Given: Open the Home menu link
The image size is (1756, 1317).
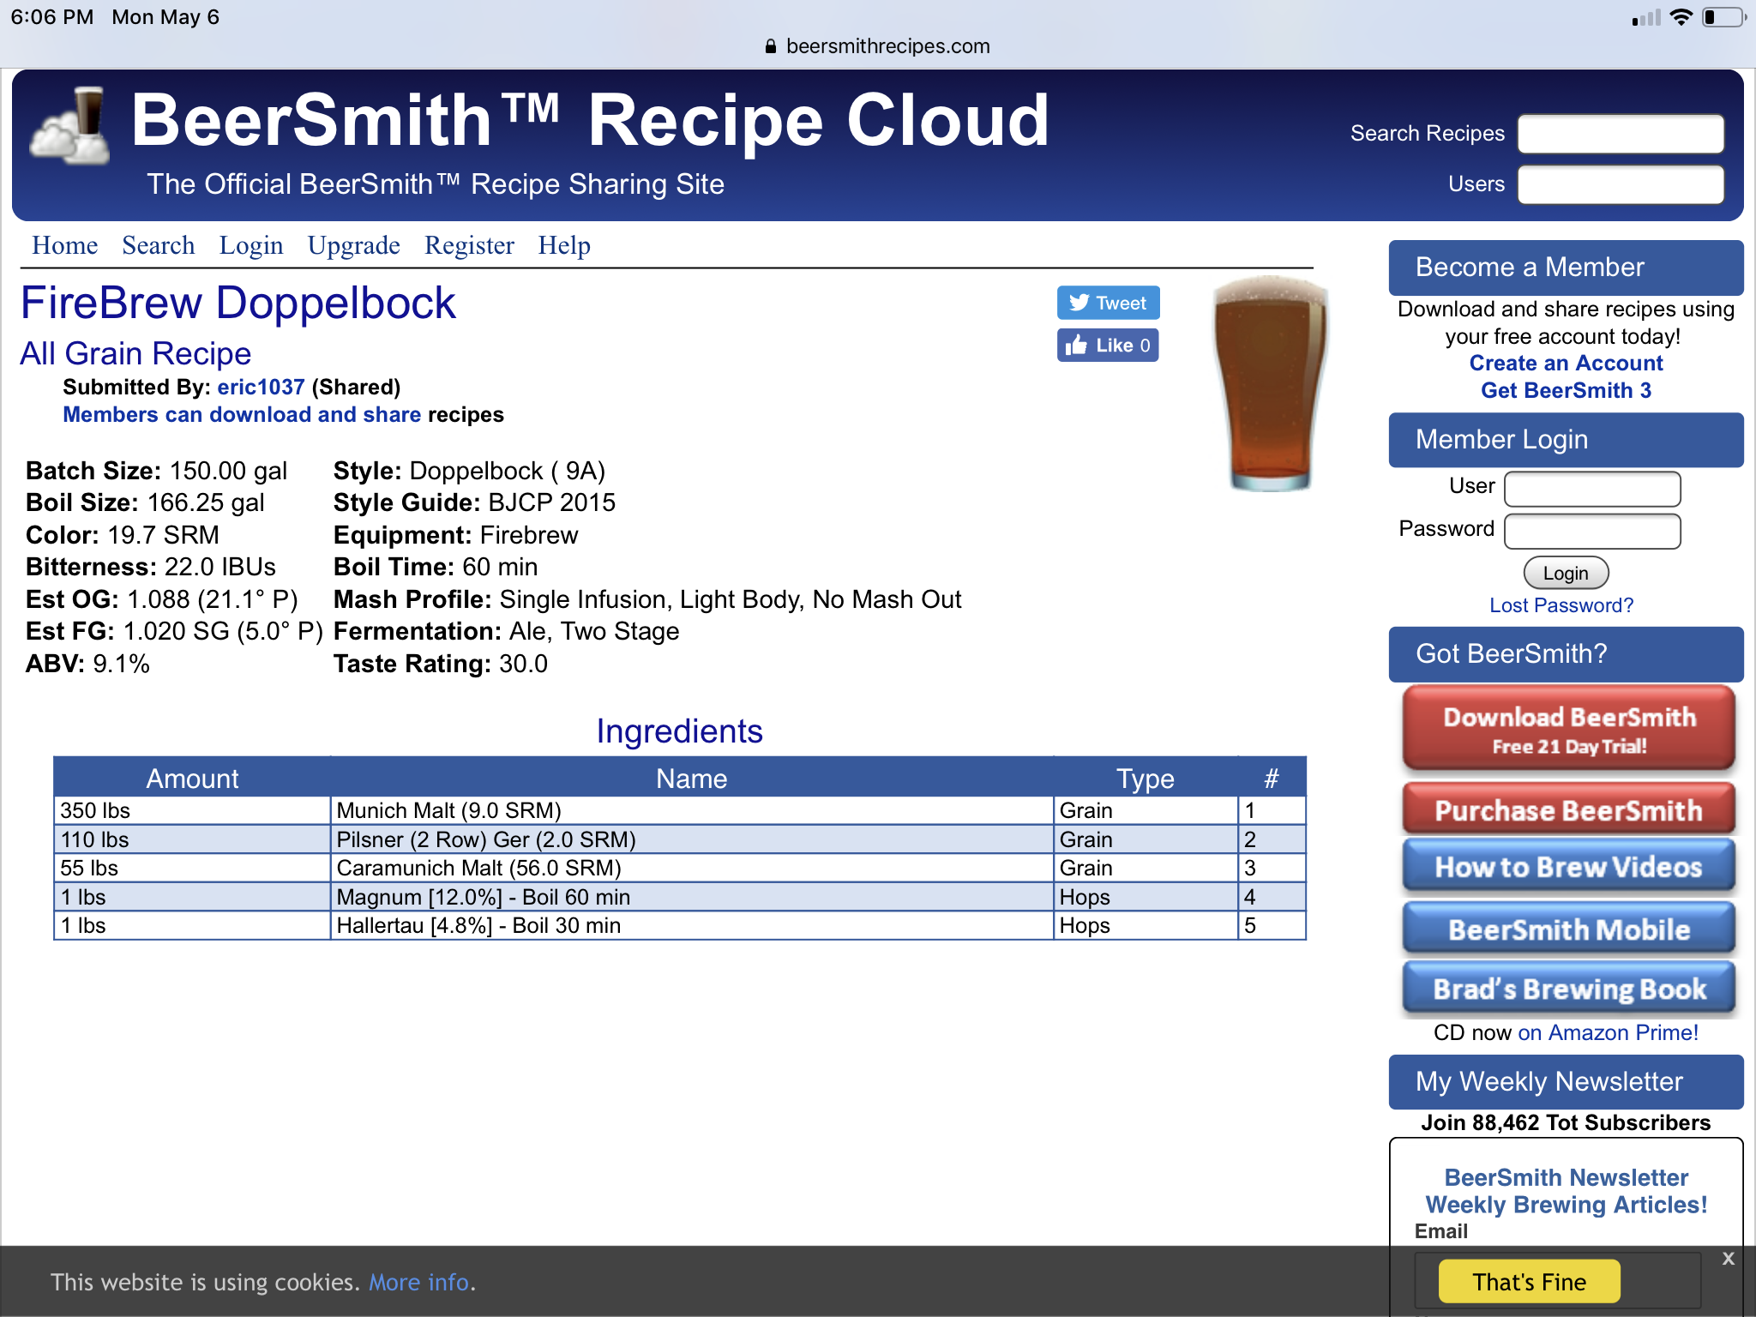Looking at the screenshot, I should tap(65, 245).
